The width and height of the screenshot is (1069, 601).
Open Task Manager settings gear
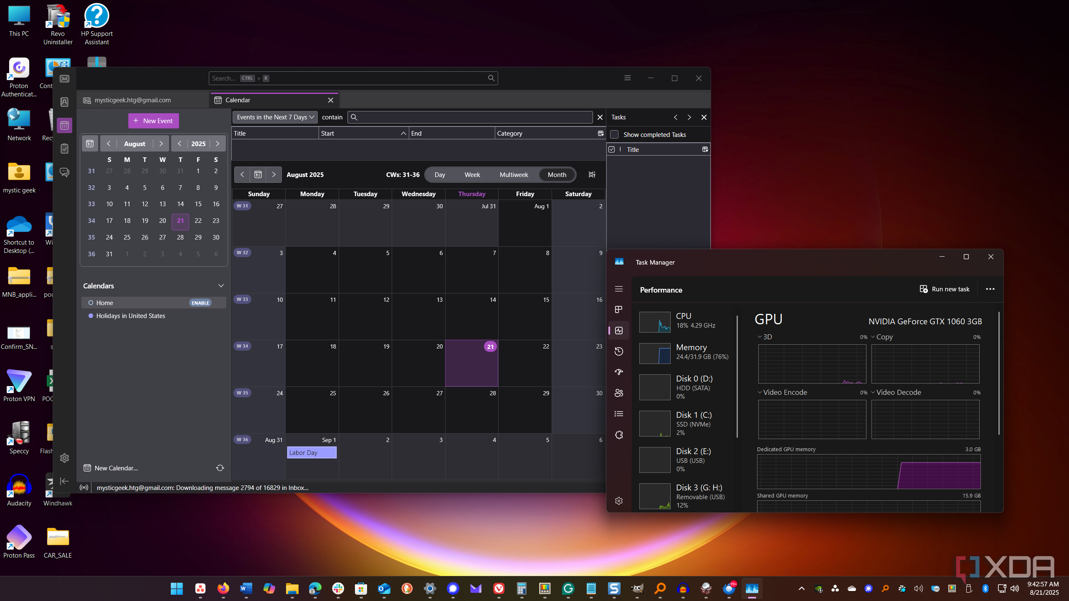coord(619,500)
